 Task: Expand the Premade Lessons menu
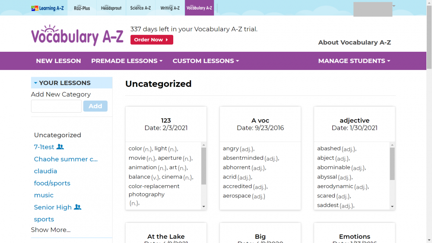[x=127, y=61]
